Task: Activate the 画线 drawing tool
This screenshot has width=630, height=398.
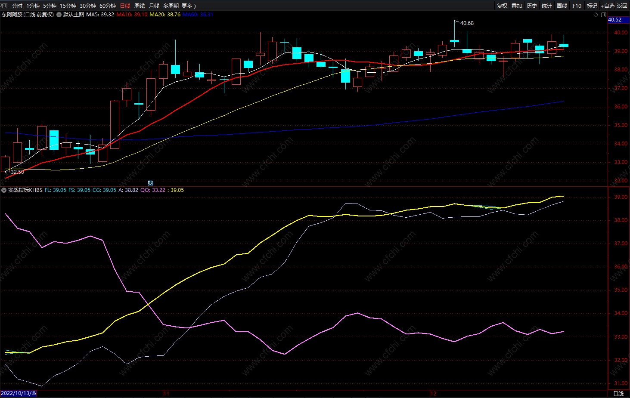Action: click(562, 6)
